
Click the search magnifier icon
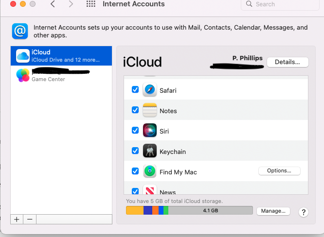pos(249,4)
